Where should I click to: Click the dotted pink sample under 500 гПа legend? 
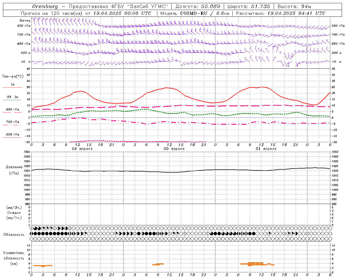click(x=12, y=138)
